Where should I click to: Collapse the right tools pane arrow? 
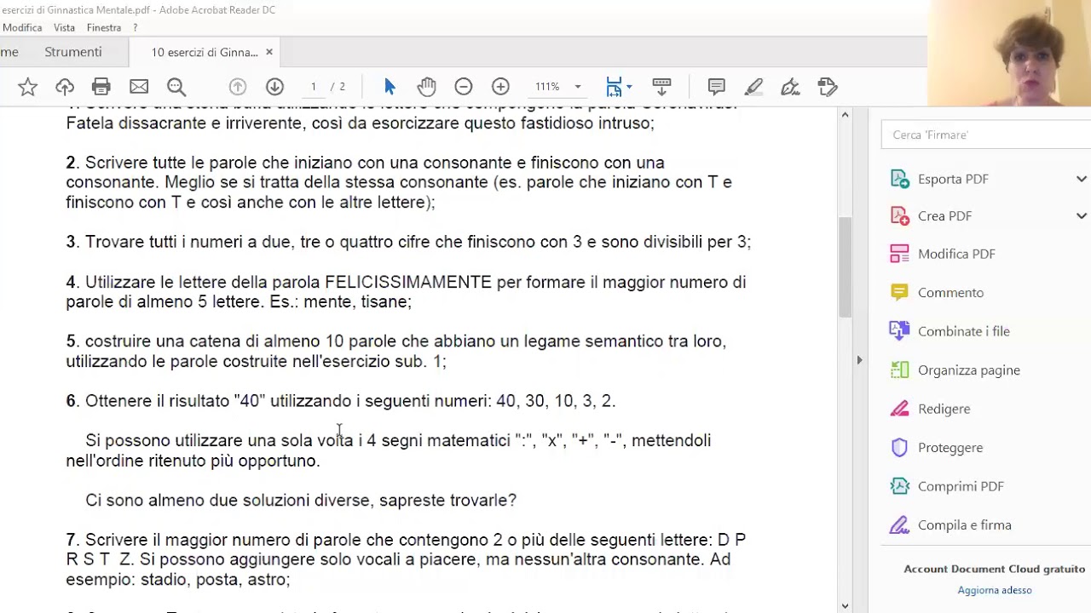click(x=859, y=360)
